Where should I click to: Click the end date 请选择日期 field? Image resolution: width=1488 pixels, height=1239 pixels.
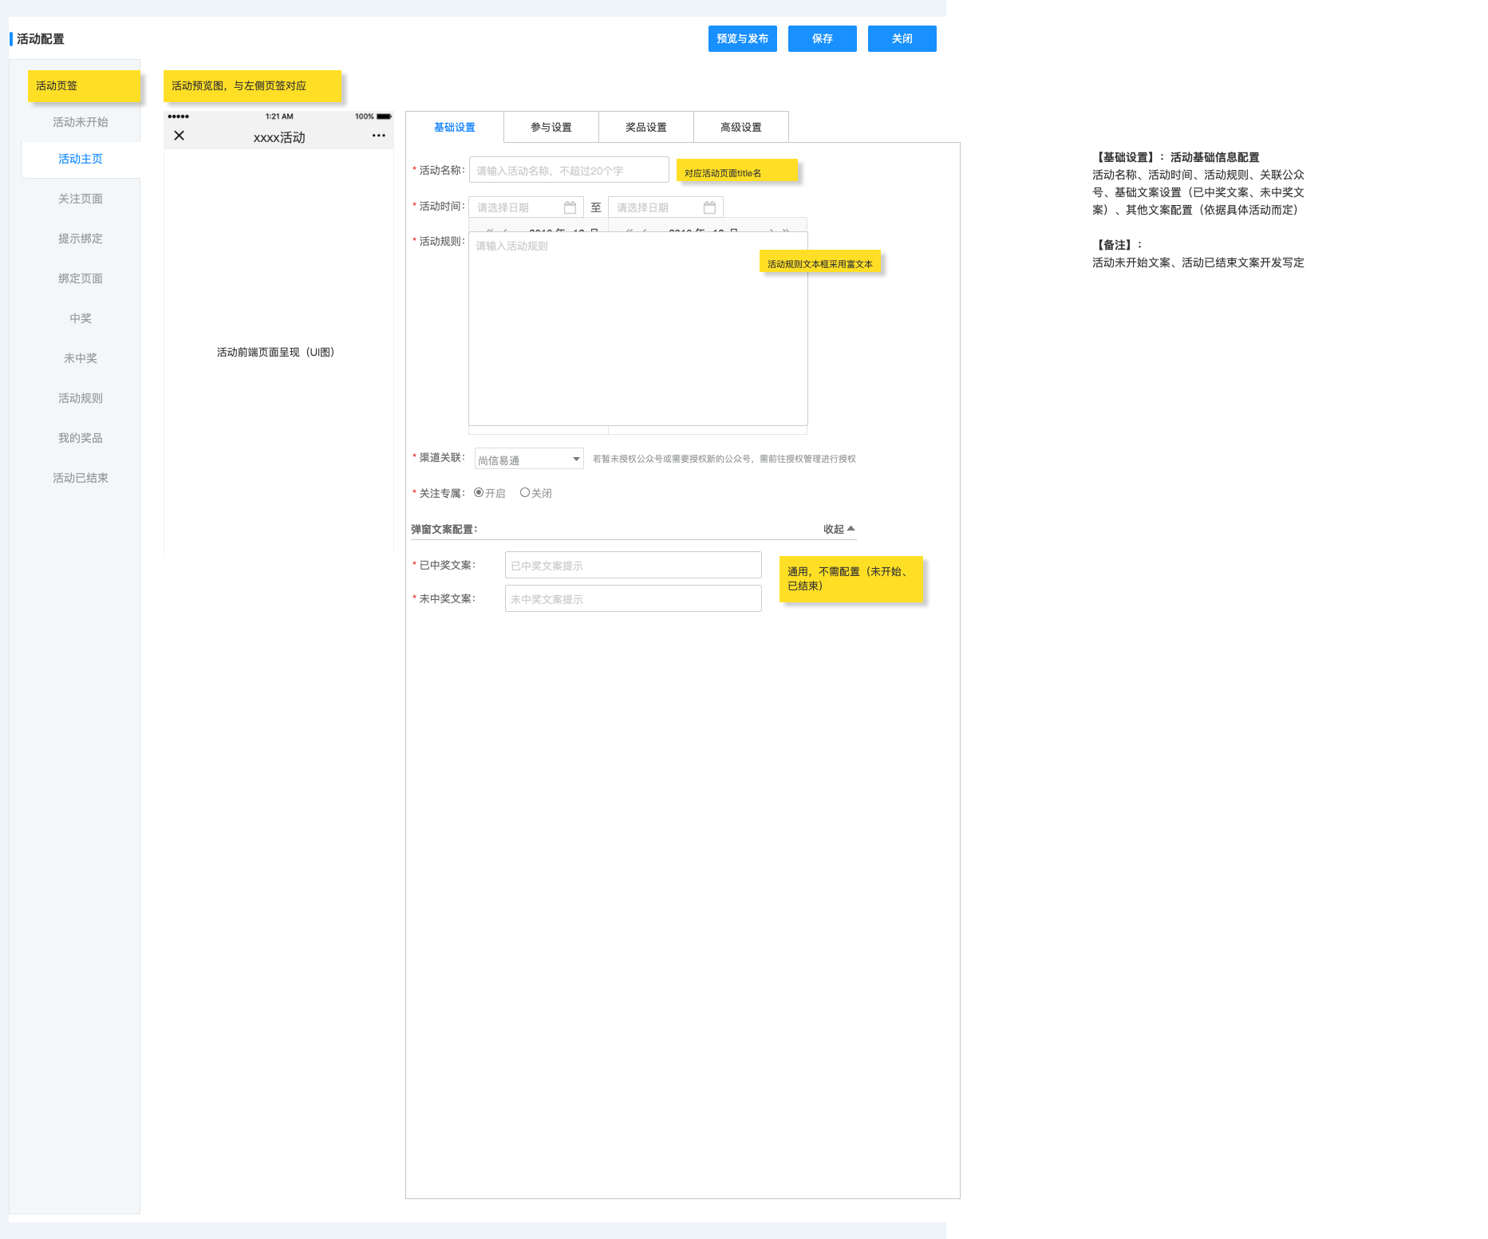(x=665, y=207)
